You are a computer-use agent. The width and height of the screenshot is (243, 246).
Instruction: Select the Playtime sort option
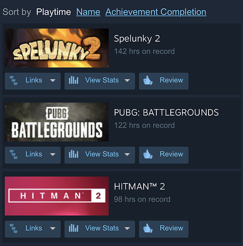(x=54, y=12)
